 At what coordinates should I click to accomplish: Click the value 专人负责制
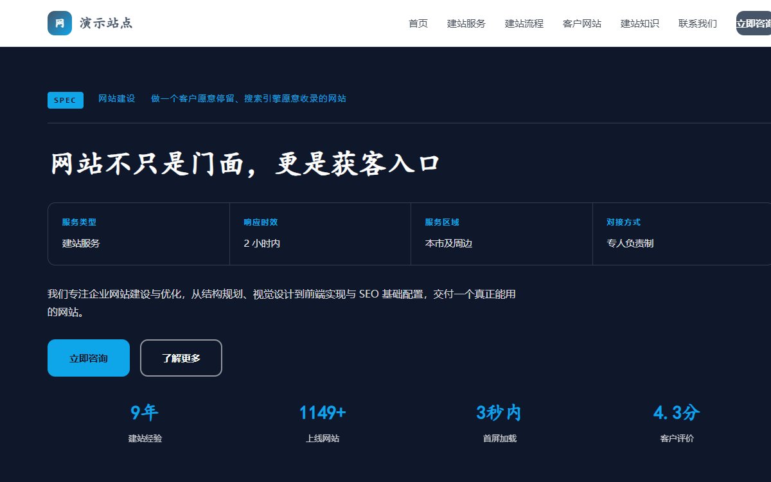pos(630,244)
